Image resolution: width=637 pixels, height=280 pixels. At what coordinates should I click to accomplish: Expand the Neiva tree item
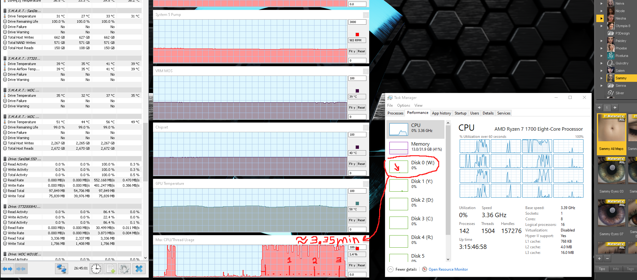[601, 3]
